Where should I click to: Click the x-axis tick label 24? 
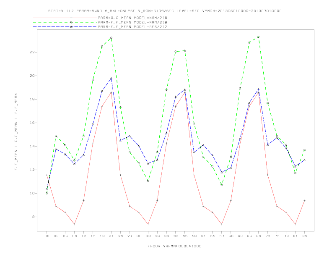tap(120, 236)
